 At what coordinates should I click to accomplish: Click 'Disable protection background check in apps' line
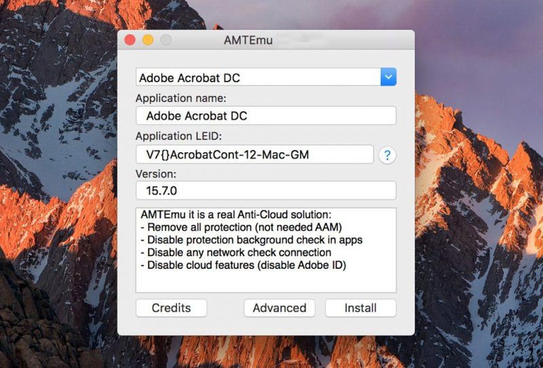tap(251, 240)
